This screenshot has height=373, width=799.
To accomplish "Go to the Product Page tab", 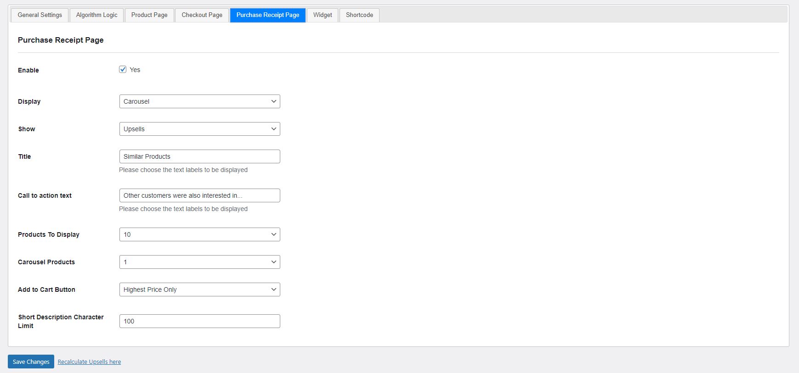I will pyautogui.click(x=149, y=15).
